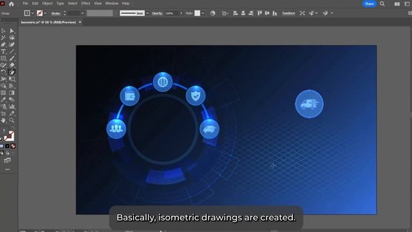Select the Rotate tool

[3, 72]
